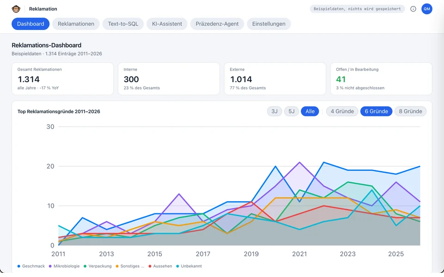Open the Reklamationen tab
The height and width of the screenshot is (277, 444).
76,24
